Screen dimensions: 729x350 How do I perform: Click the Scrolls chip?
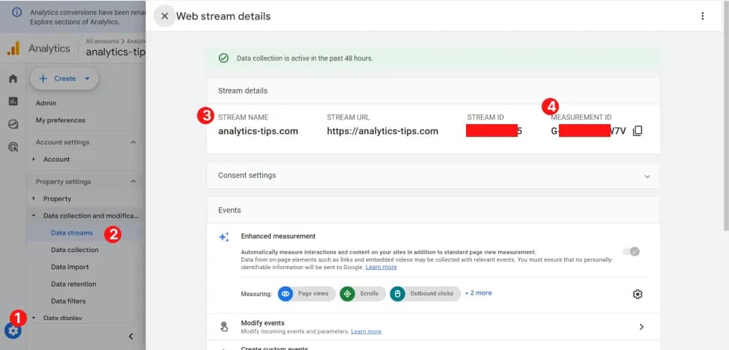[363, 294]
